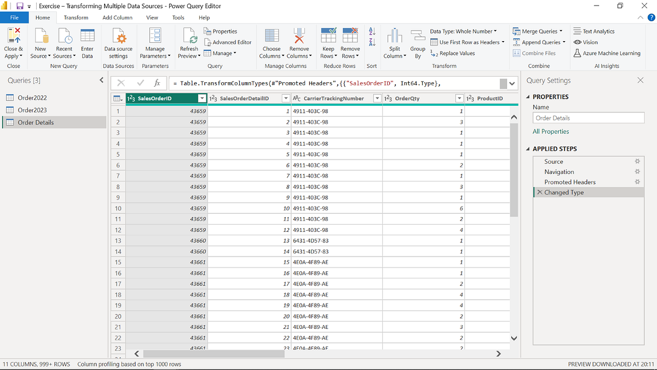This screenshot has width=657, height=370.
Task: Switch to the Transform ribbon tab
Action: click(x=76, y=17)
